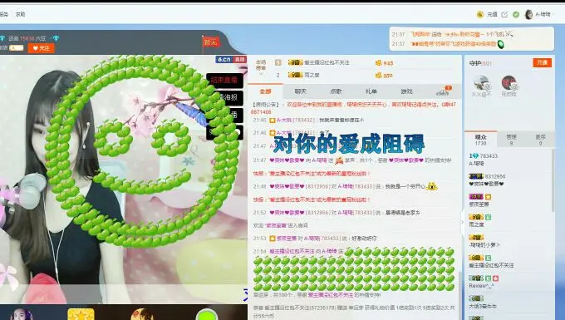Click the yellow star gift at bottom
The width and height of the screenshot is (565, 320).
(81, 314)
